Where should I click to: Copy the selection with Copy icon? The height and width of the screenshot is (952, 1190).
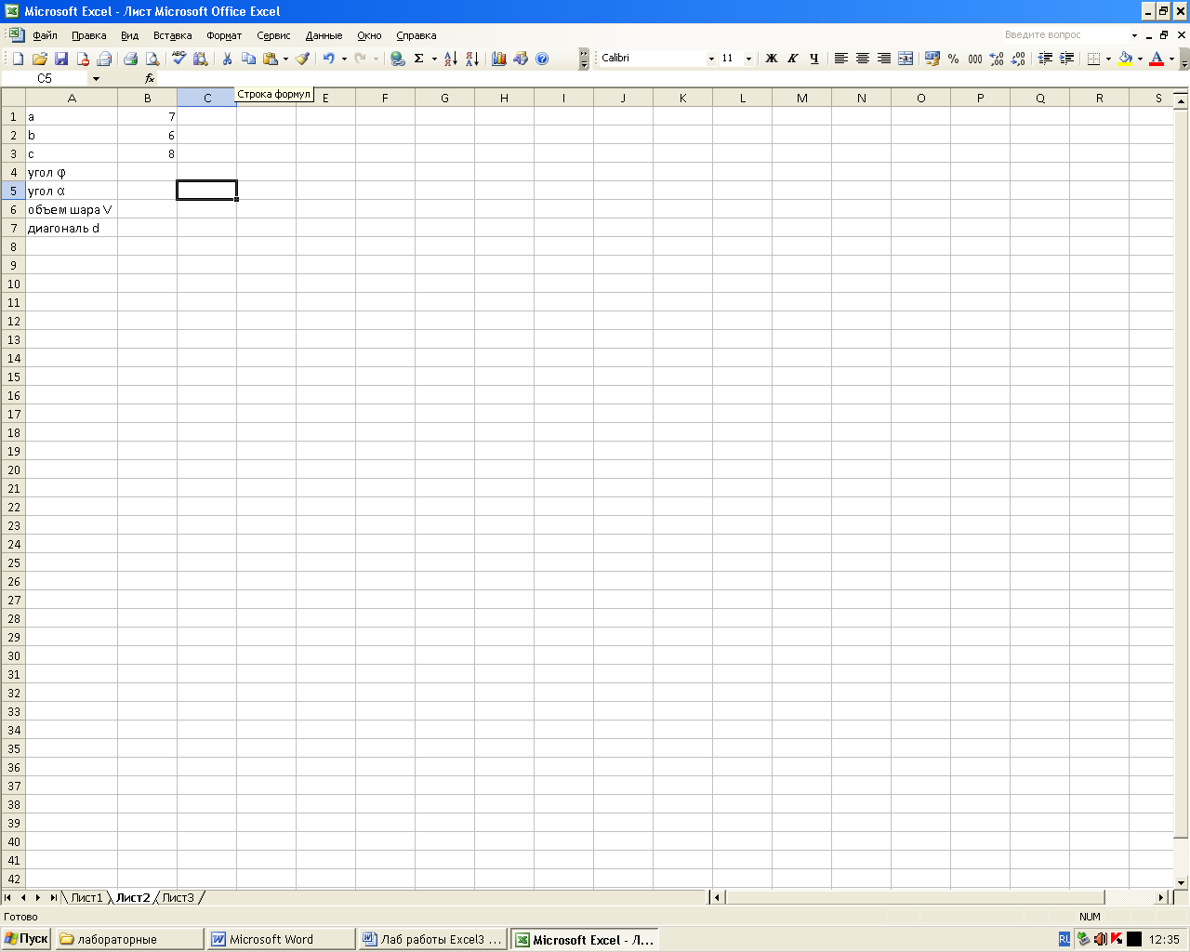point(248,59)
